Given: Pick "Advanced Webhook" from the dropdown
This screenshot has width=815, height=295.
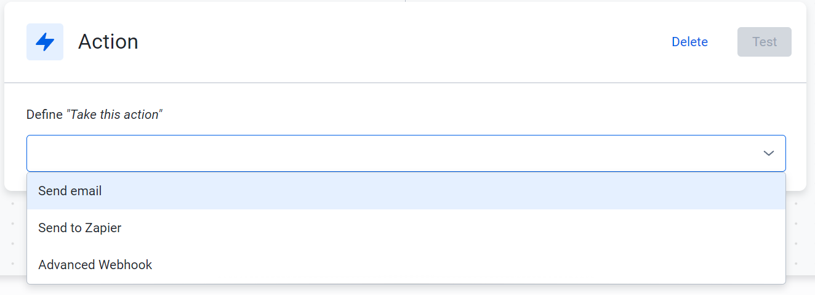Looking at the screenshot, I should point(406,265).
